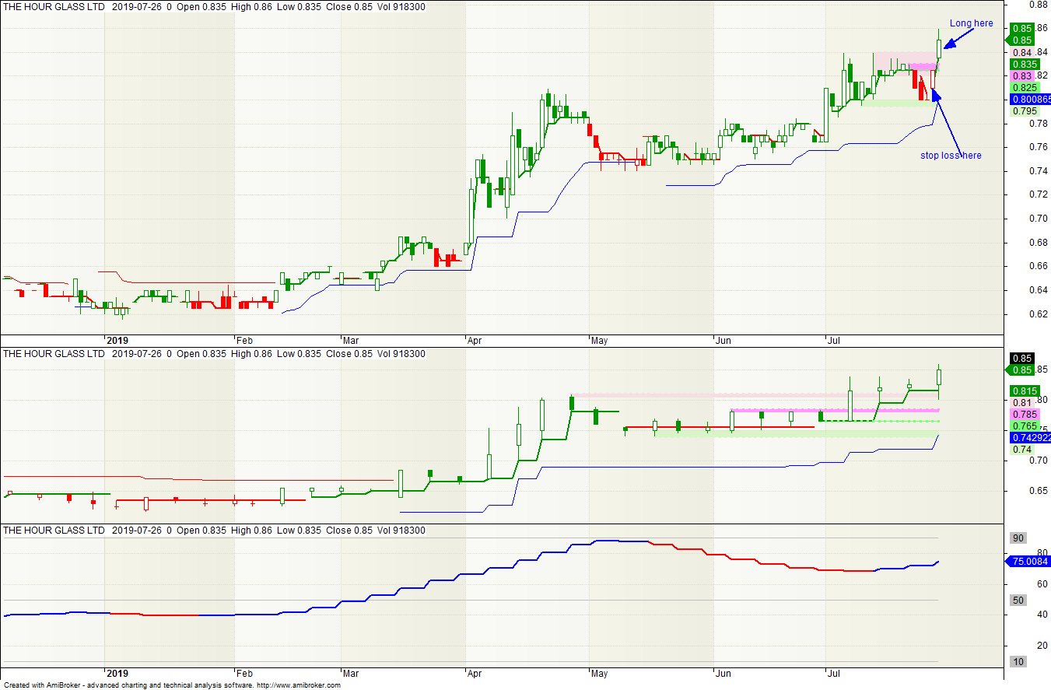The image size is (1051, 690).
Task: Select the blue 0.800865 value label
Action: coord(1030,100)
